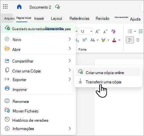Select Informações in the file menu

[38, 129]
